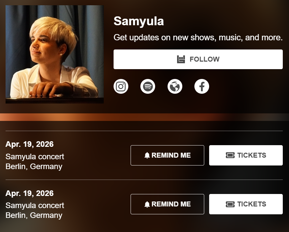Select the second event's Apr. 19, 2026 date
The image size is (289, 232).
click(29, 193)
